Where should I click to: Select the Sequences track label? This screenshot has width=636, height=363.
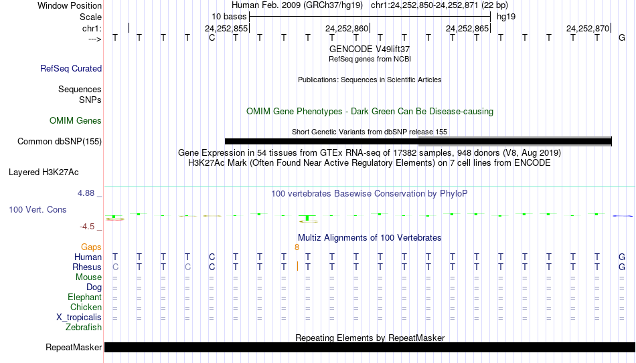pos(80,89)
